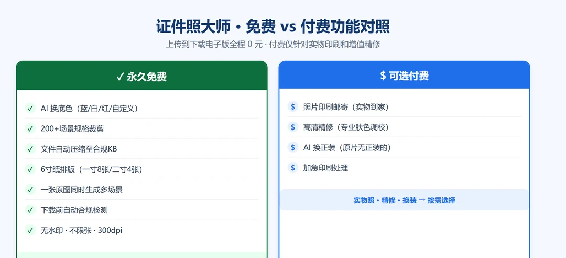Click the dollar icon beside 加急印刷处理
566x258 pixels.
point(293,168)
